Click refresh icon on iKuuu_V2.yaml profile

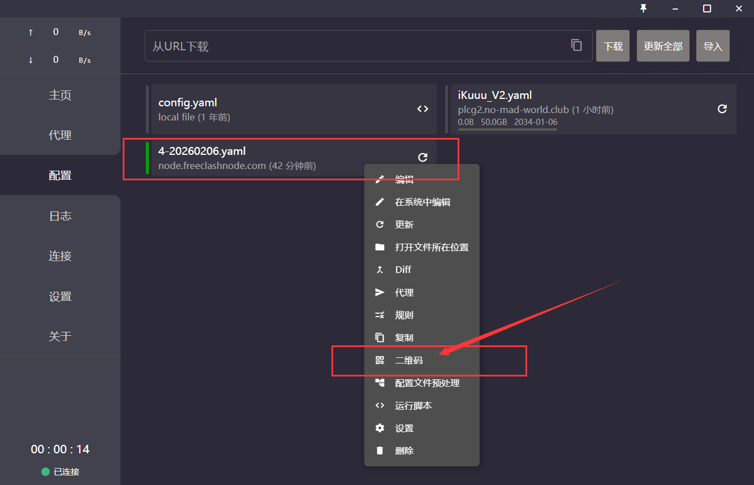coord(722,109)
